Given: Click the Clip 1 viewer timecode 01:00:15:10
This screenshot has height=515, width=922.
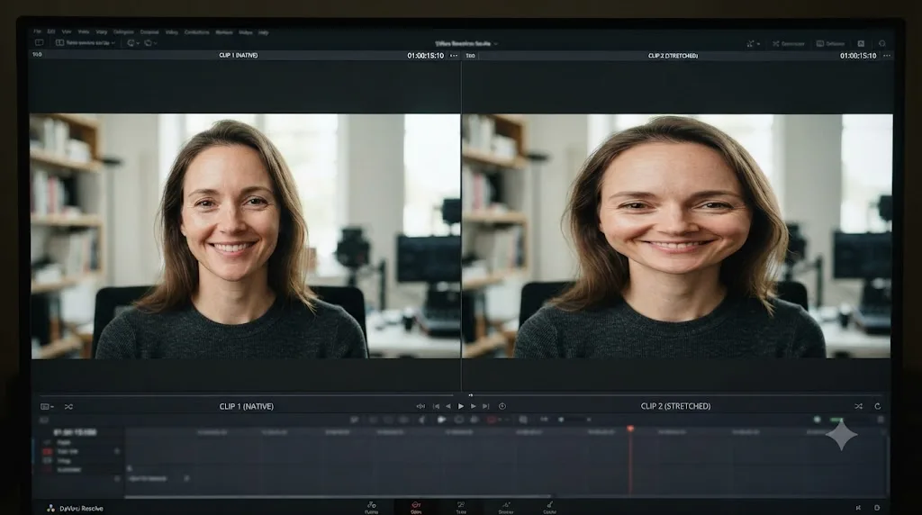Looking at the screenshot, I should [426, 56].
